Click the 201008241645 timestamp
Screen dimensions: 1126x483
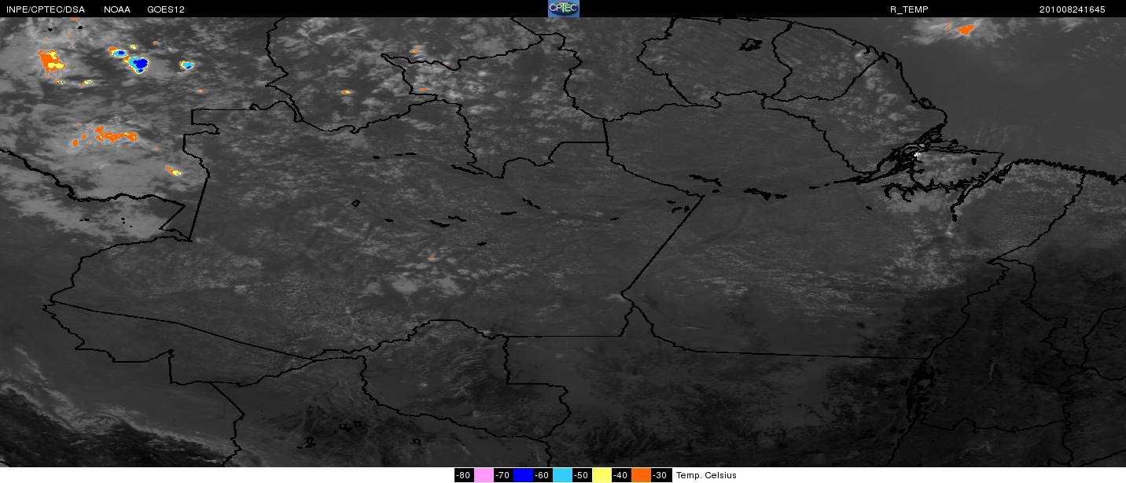tap(1072, 9)
